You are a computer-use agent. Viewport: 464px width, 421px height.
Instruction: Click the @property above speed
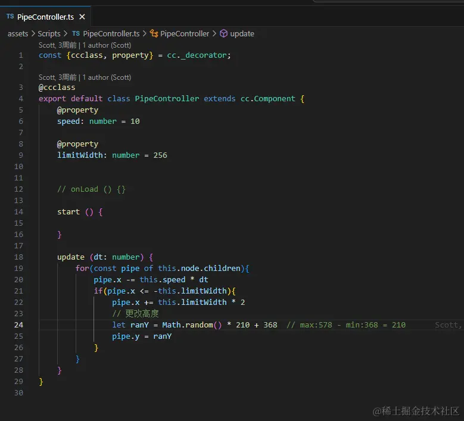77,110
